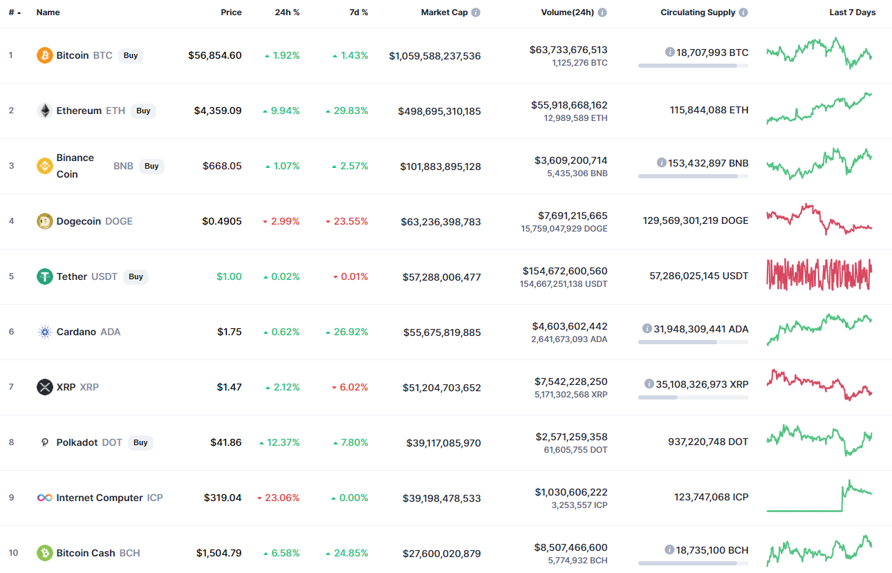Click info icon beside Bitcoin circulating supply
The width and height of the screenshot is (892, 573).
click(x=669, y=52)
